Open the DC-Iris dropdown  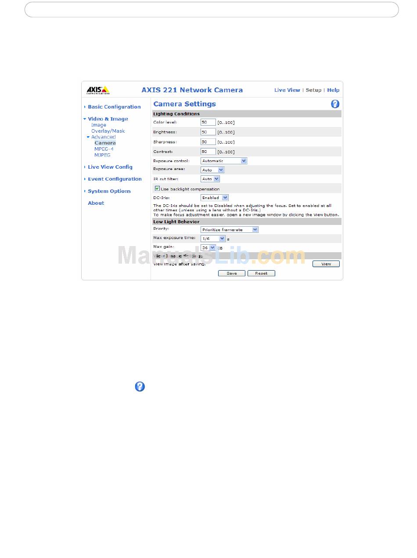[x=215, y=198]
